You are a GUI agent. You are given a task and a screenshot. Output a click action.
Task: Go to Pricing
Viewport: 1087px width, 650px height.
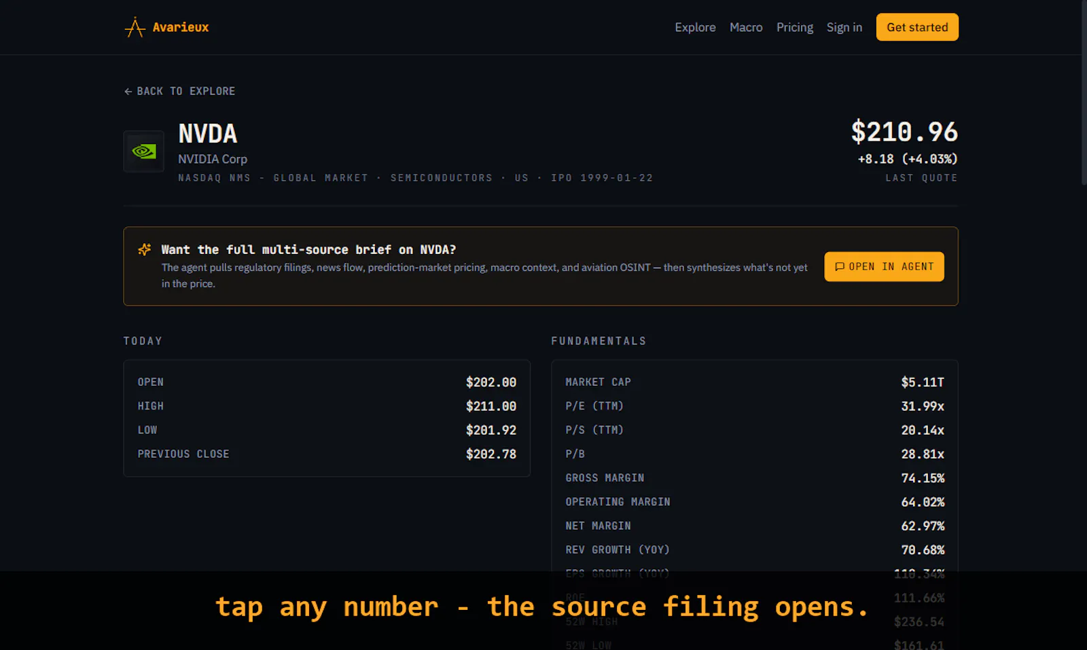click(795, 27)
